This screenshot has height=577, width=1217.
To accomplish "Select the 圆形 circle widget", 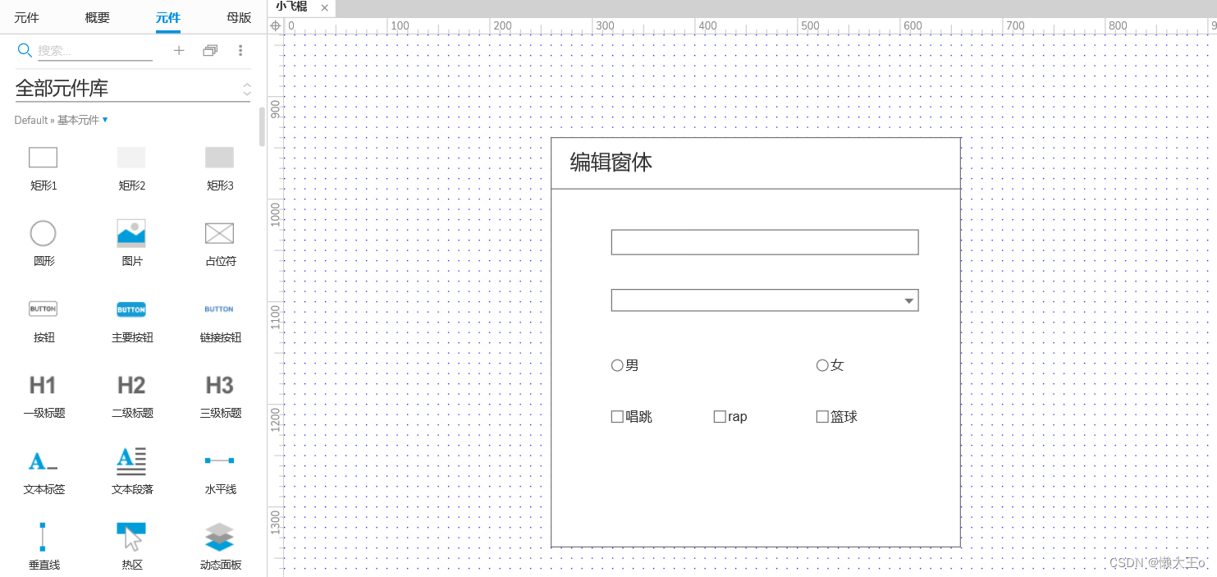I will point(43,233).
